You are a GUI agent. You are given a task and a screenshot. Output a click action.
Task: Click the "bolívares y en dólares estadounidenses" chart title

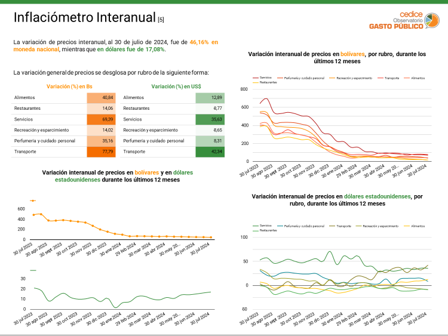point(118,176)
